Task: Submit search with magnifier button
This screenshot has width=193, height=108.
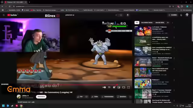Action: (x=121, y=15)
